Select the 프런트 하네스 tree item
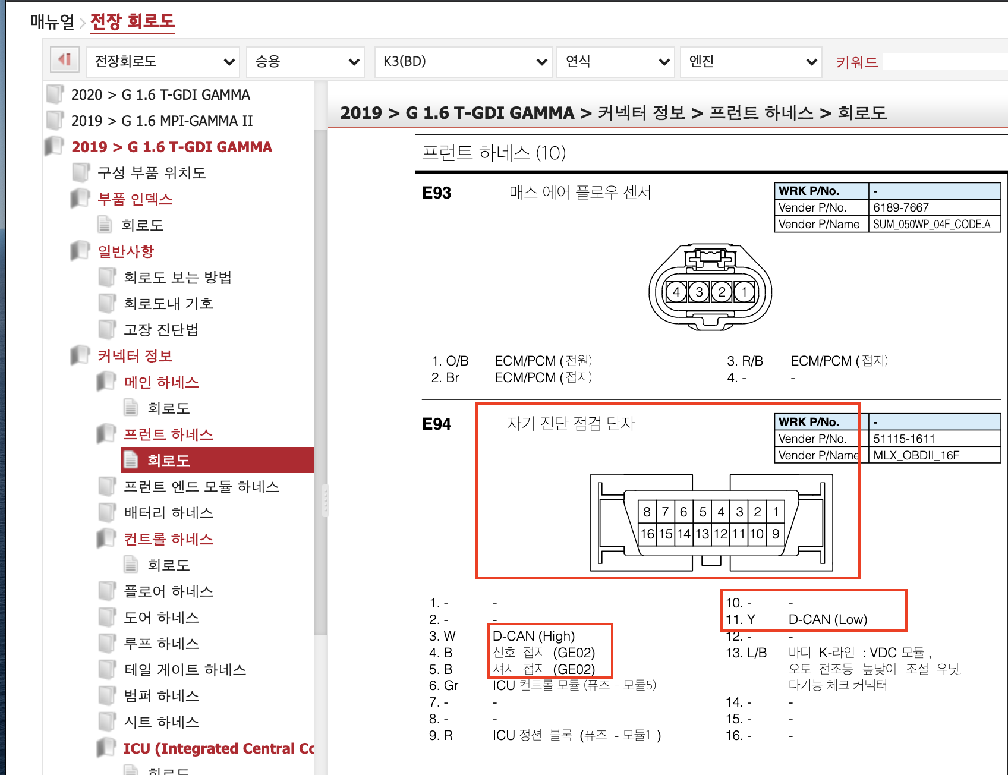 (x=168, y=434)
